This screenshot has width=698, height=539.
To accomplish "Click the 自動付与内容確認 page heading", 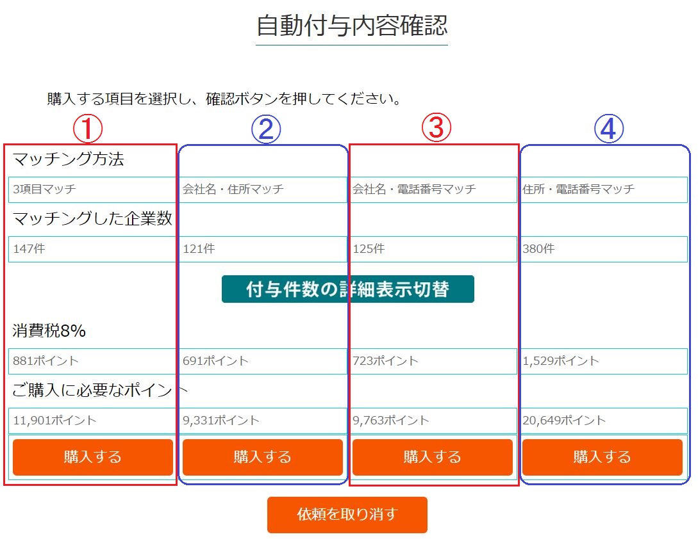I will click(351, 26).
